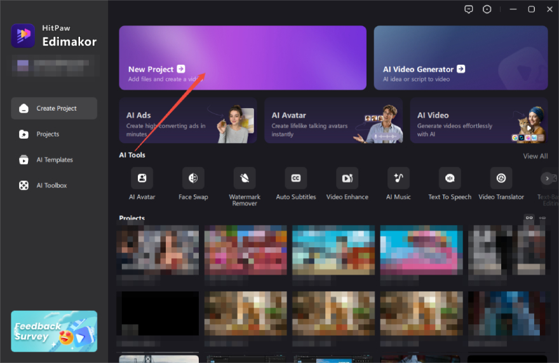The image size is (559, 363).
Task: Open the Watermark Remover tool icon
Action: pyautogui.click(x=245, y=178)
